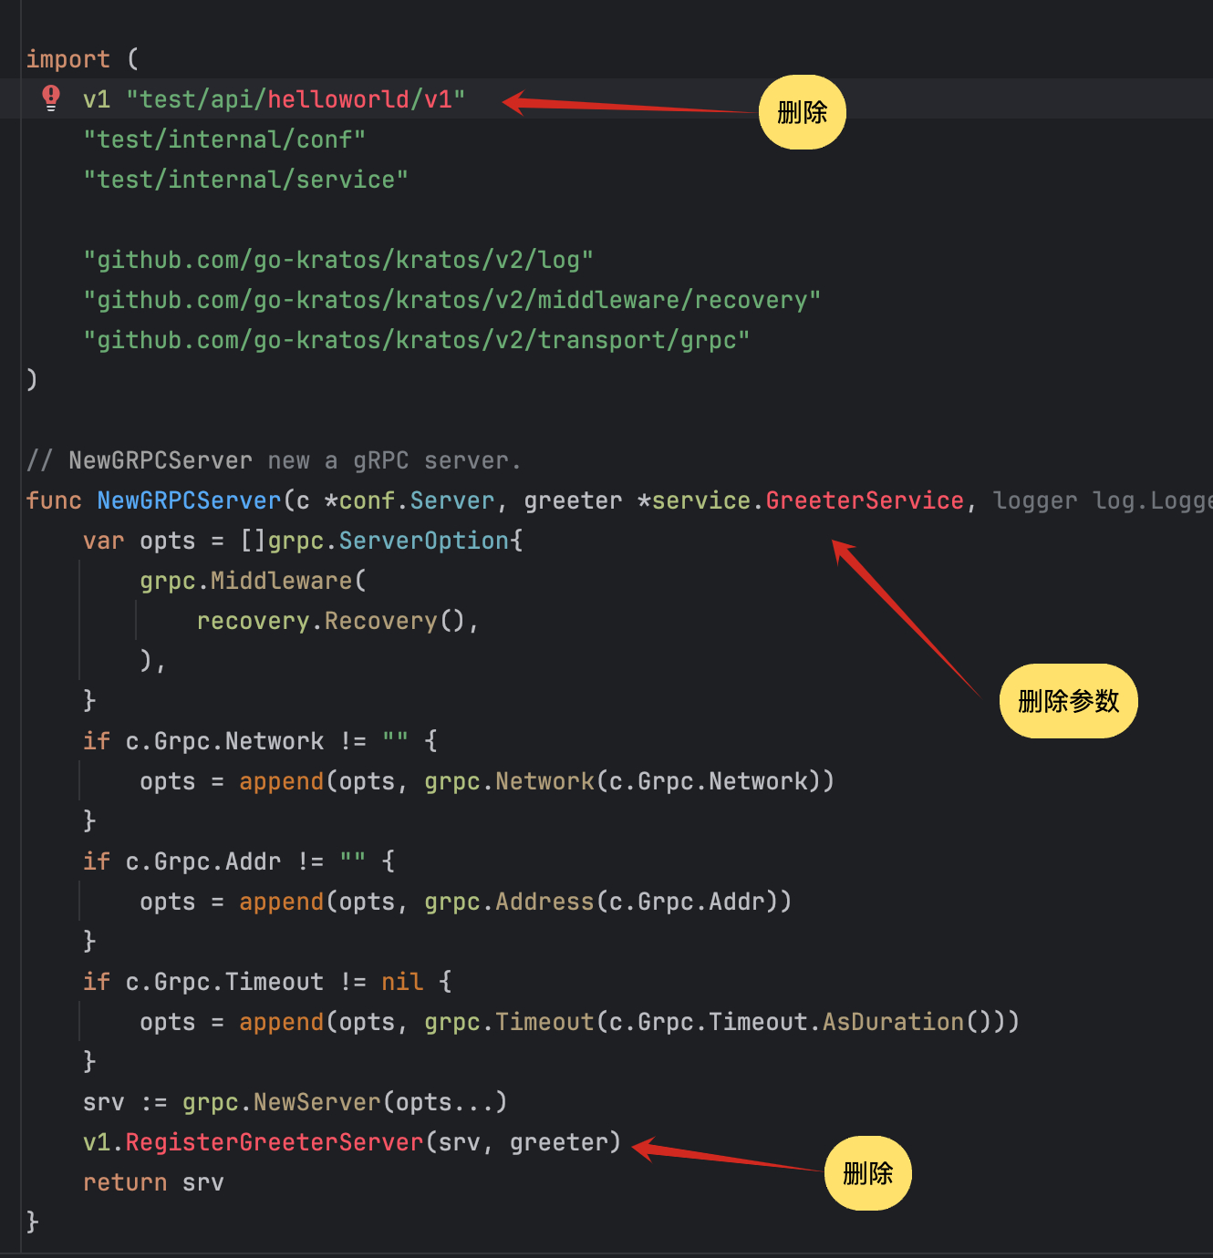
Task: Click the red GreeterService type name
Action: 864,500
